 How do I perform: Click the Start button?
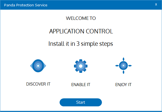tap(81, 102)
